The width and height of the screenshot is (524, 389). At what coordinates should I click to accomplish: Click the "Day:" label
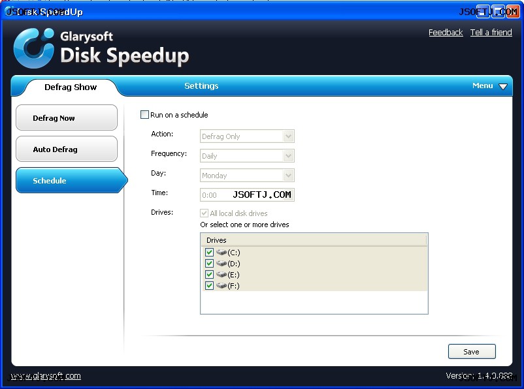tap(158, 174)
